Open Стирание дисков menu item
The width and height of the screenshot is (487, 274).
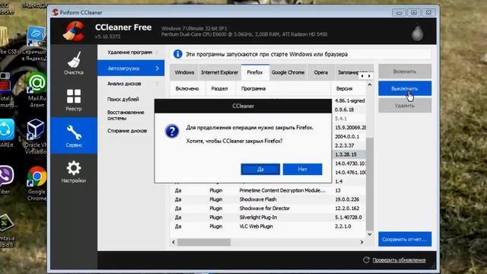127,131
